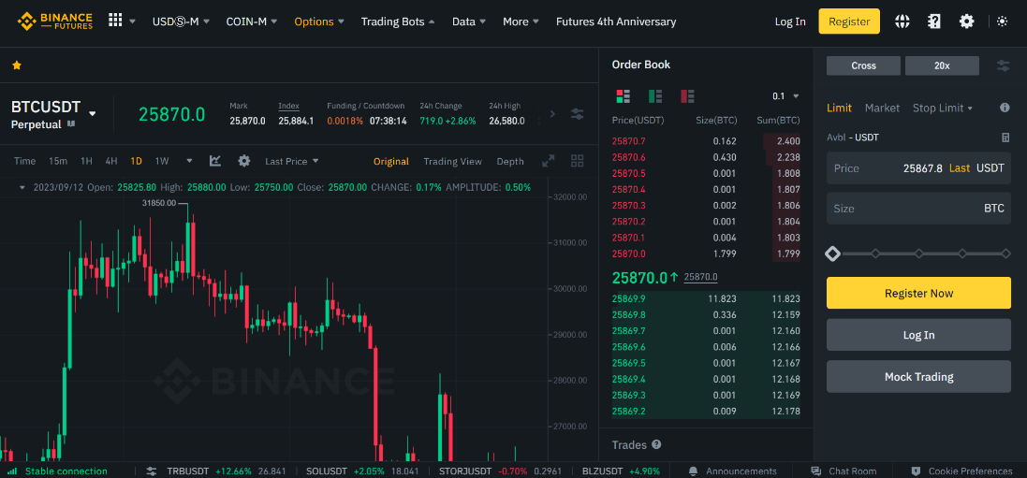Open the Trading Bots menu
1027x478 pixels.
[x=398, y=22]
